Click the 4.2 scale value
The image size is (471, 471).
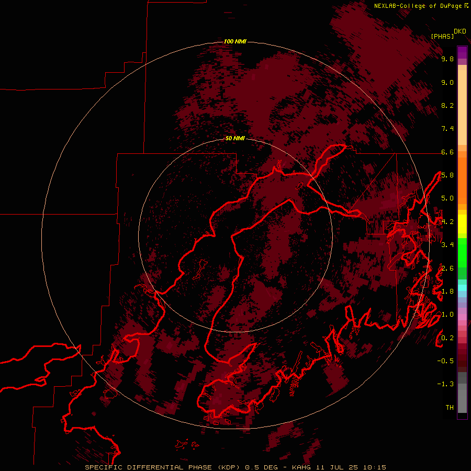[447, 222]
